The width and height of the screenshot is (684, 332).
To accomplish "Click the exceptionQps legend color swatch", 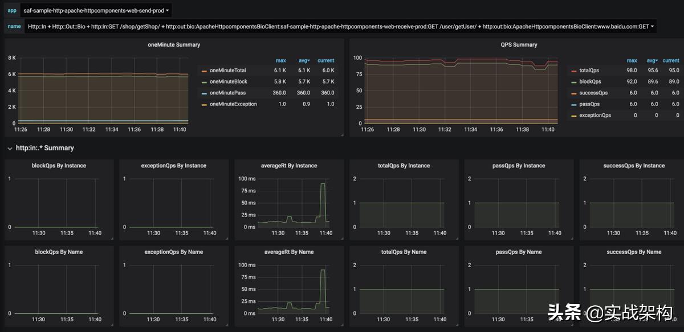I will pyautogui.click(x=574, y=115).
